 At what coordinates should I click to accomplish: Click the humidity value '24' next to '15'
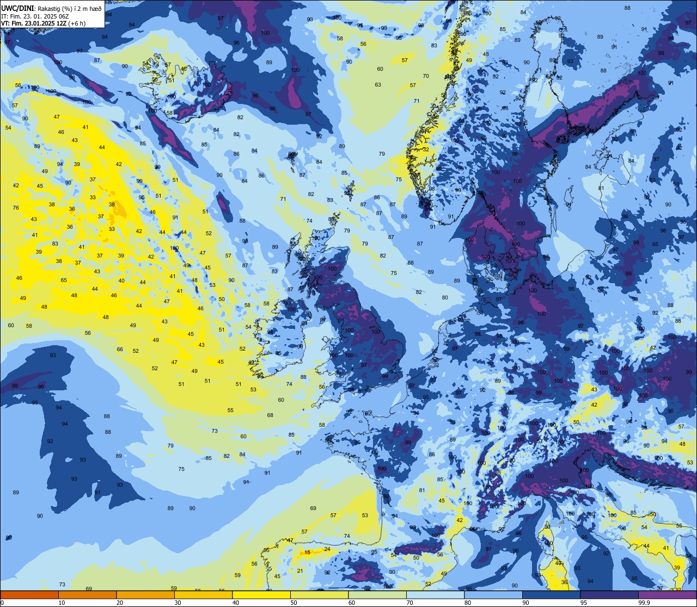[x=327, y=549]
